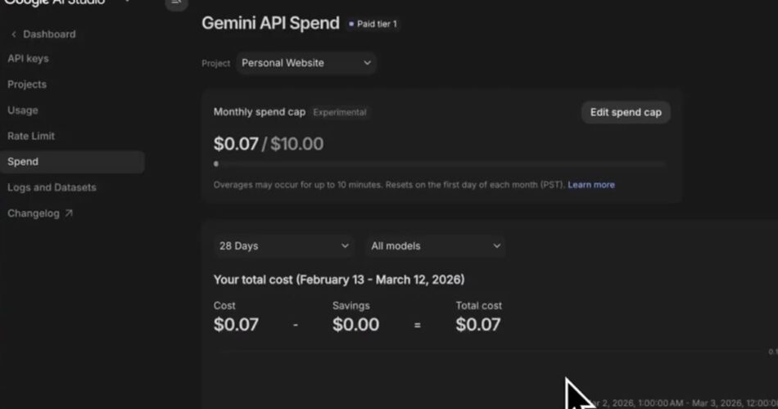Click the monthly spend cap progress bar
The width and height of the screenshot is (778, 409).
pyautogui.click(x=441, y=164)
